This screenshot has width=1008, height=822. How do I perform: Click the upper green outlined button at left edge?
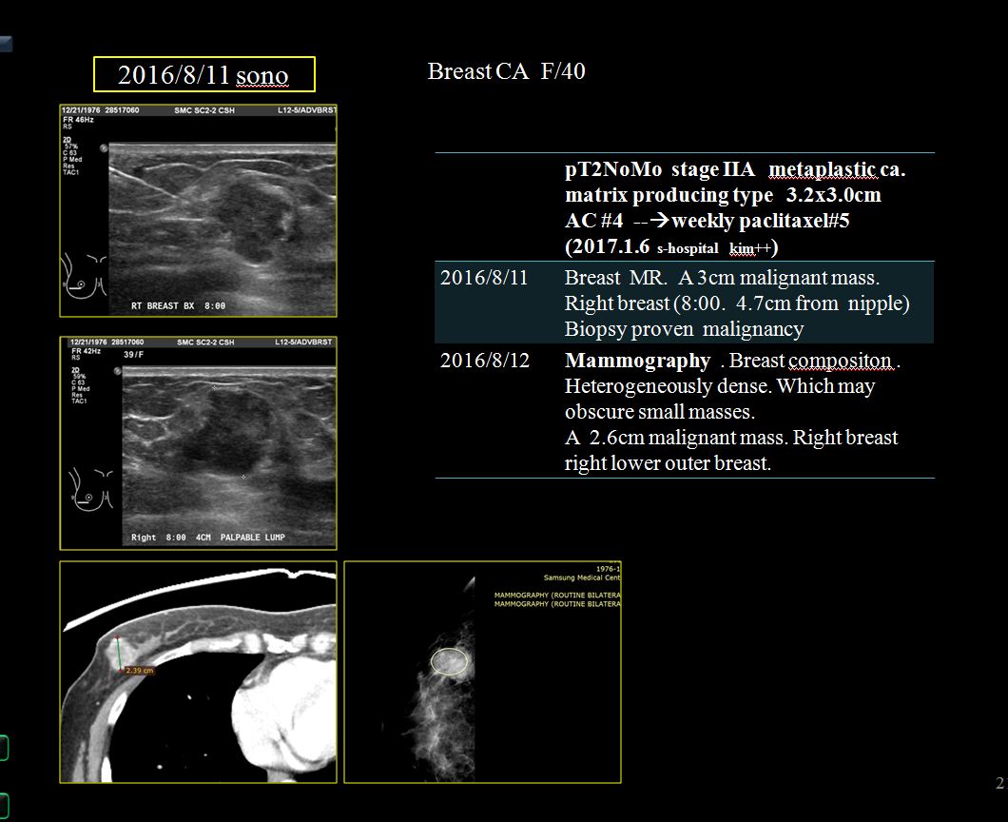[4, 748]
